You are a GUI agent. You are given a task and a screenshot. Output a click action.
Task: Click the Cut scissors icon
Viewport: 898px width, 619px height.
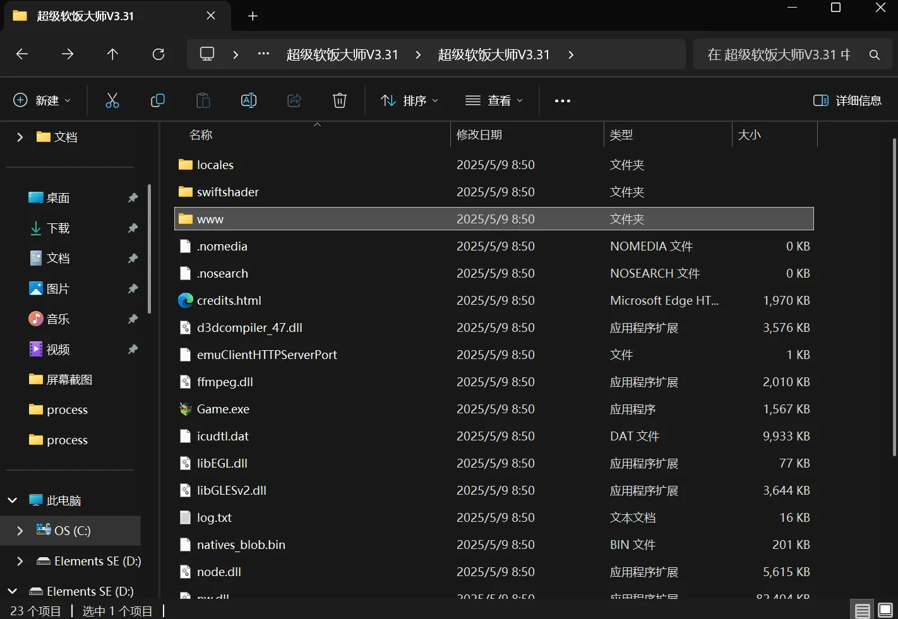tap(112, 100)
